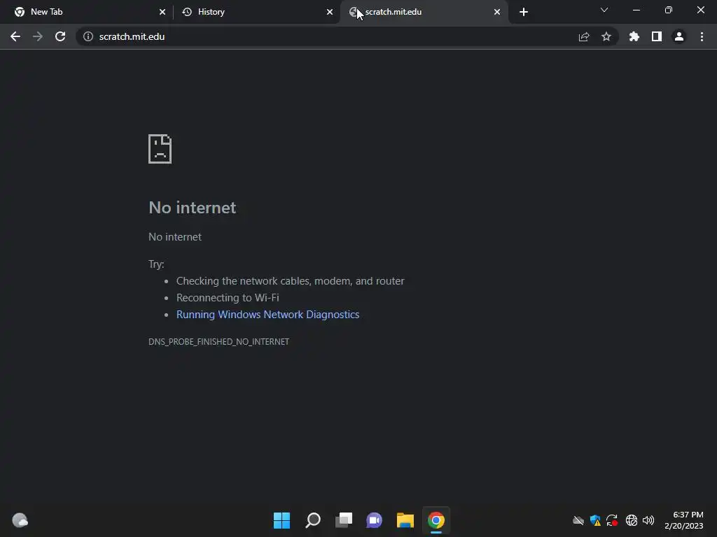Open the weather widget on taskbar
717x537 pixels.
tap(20, 520)
